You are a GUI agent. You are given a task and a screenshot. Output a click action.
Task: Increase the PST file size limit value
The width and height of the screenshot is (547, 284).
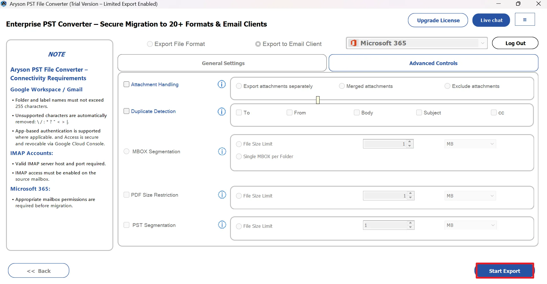(411, 223)
